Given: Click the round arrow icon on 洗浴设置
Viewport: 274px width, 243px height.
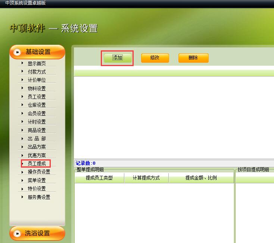Looking at the screenshot, I should [x=17, y=233].
